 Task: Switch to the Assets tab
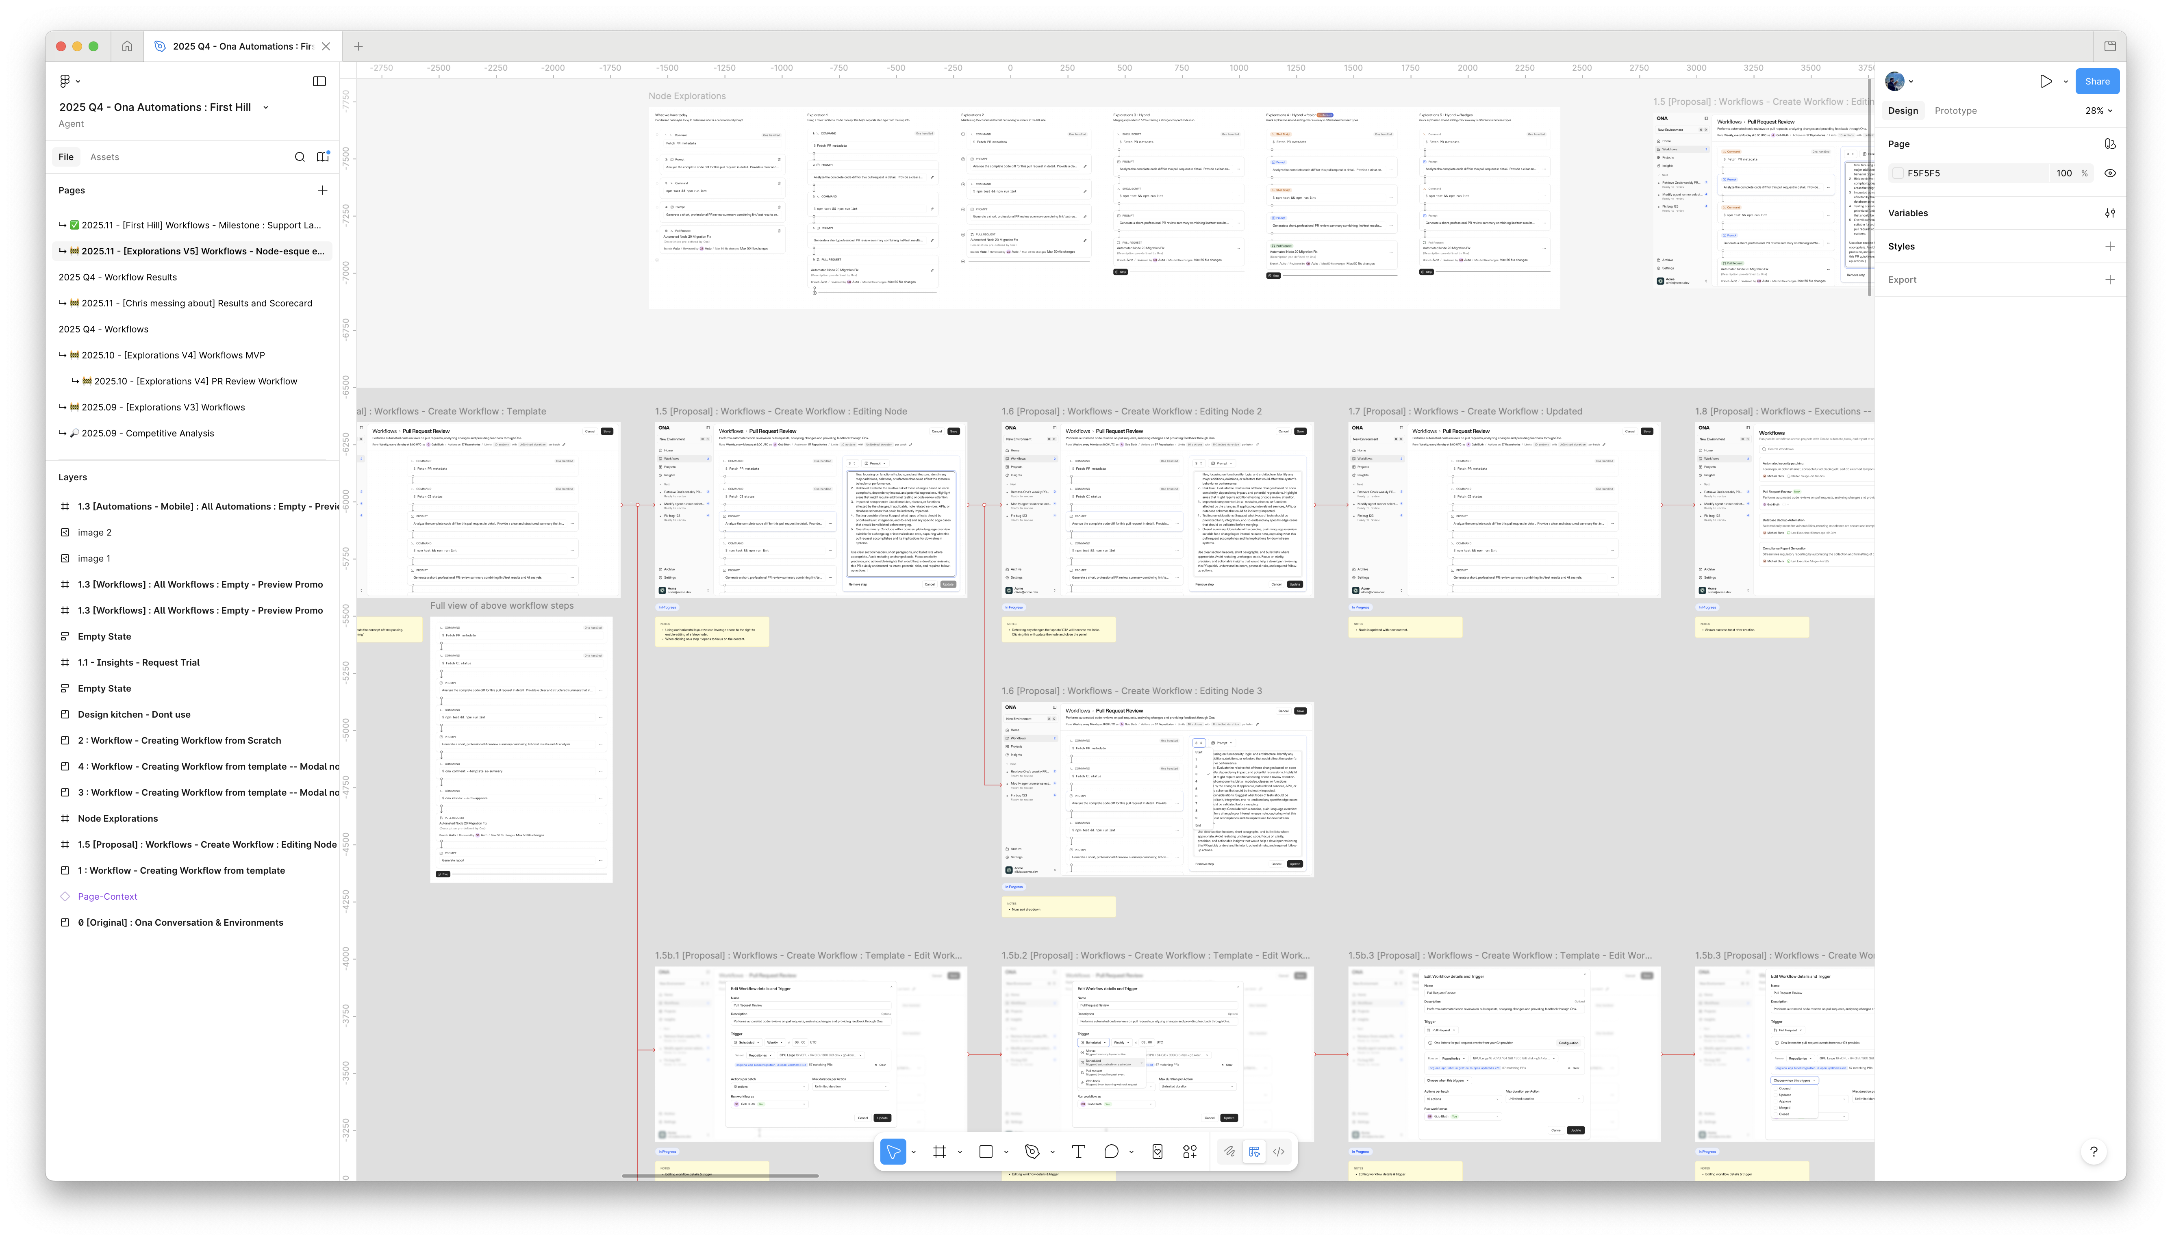(105, 157)
